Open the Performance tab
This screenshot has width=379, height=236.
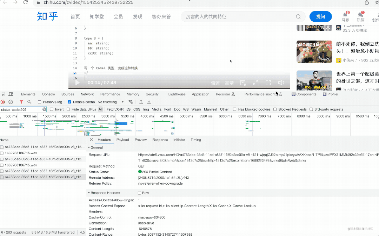[110, 94]
